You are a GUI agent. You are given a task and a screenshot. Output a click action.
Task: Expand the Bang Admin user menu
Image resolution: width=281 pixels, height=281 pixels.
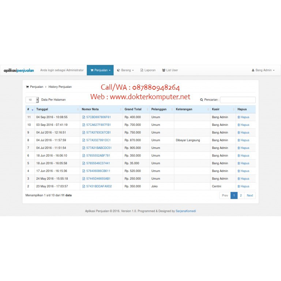(x=263, y=70)
